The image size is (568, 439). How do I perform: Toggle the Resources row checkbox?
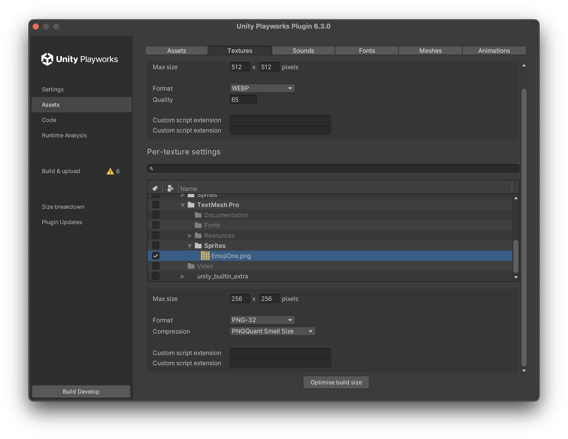point(156,236)
